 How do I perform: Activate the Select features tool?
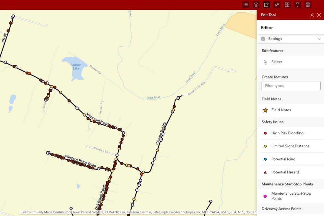pyautogui.click(x=276, y=62)
